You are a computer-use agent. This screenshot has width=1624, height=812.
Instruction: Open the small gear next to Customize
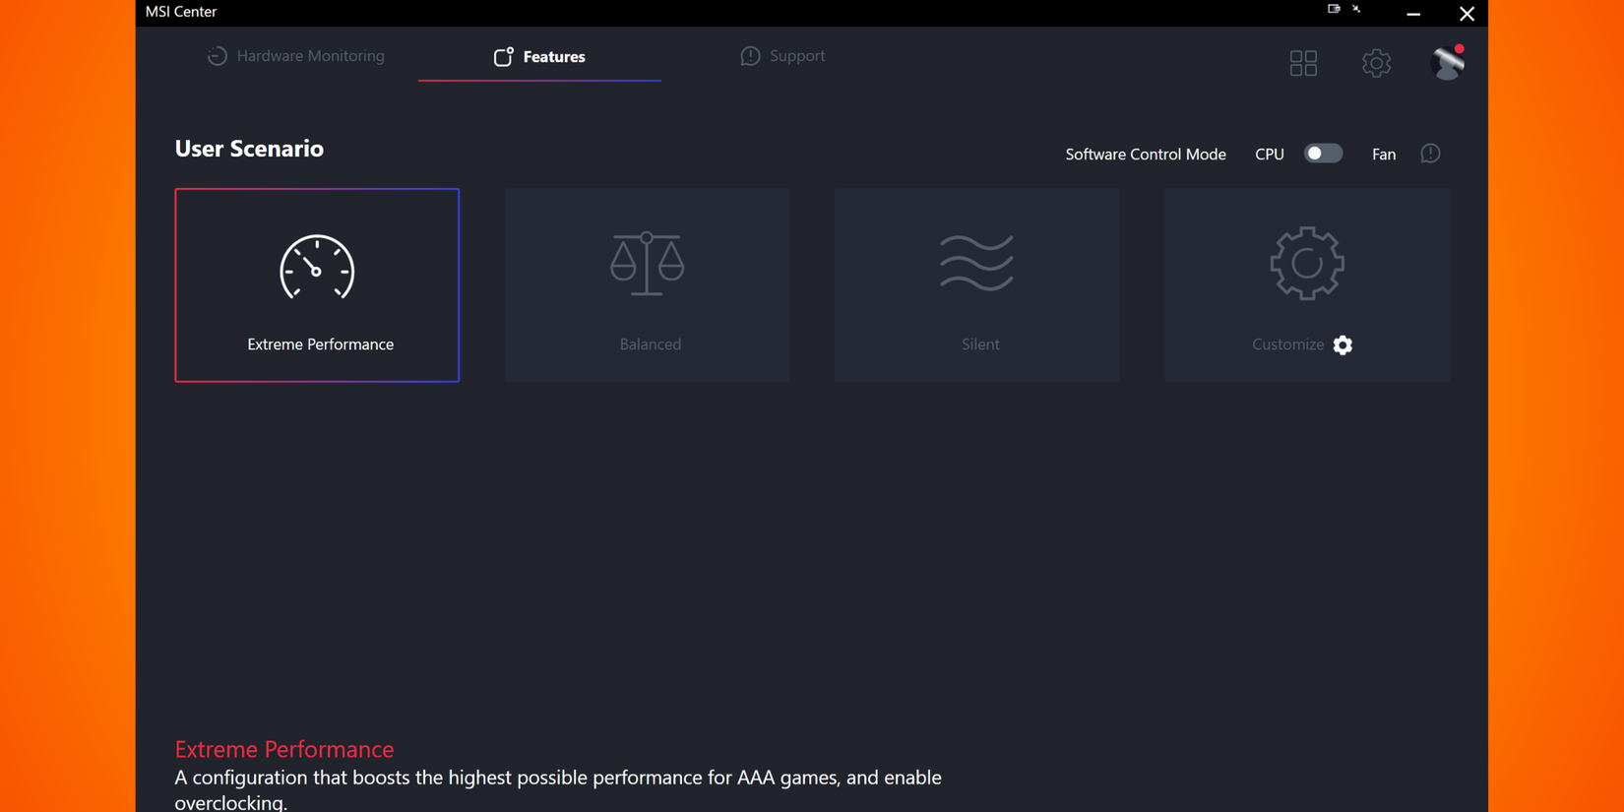pos(1343,344)
